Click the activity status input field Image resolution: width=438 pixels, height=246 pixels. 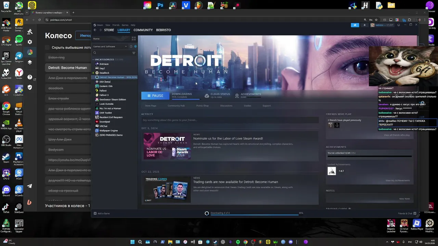230,120
